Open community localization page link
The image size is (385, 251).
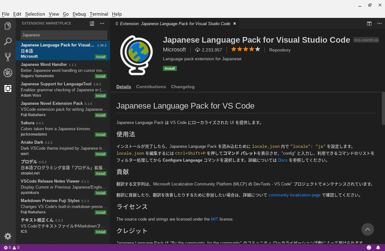coord(294,195)
